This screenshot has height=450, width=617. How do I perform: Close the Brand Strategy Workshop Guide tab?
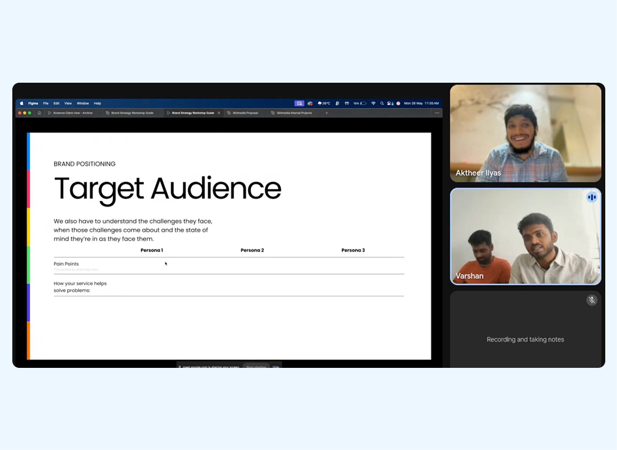pyautogui.click(x=219, y=113)
